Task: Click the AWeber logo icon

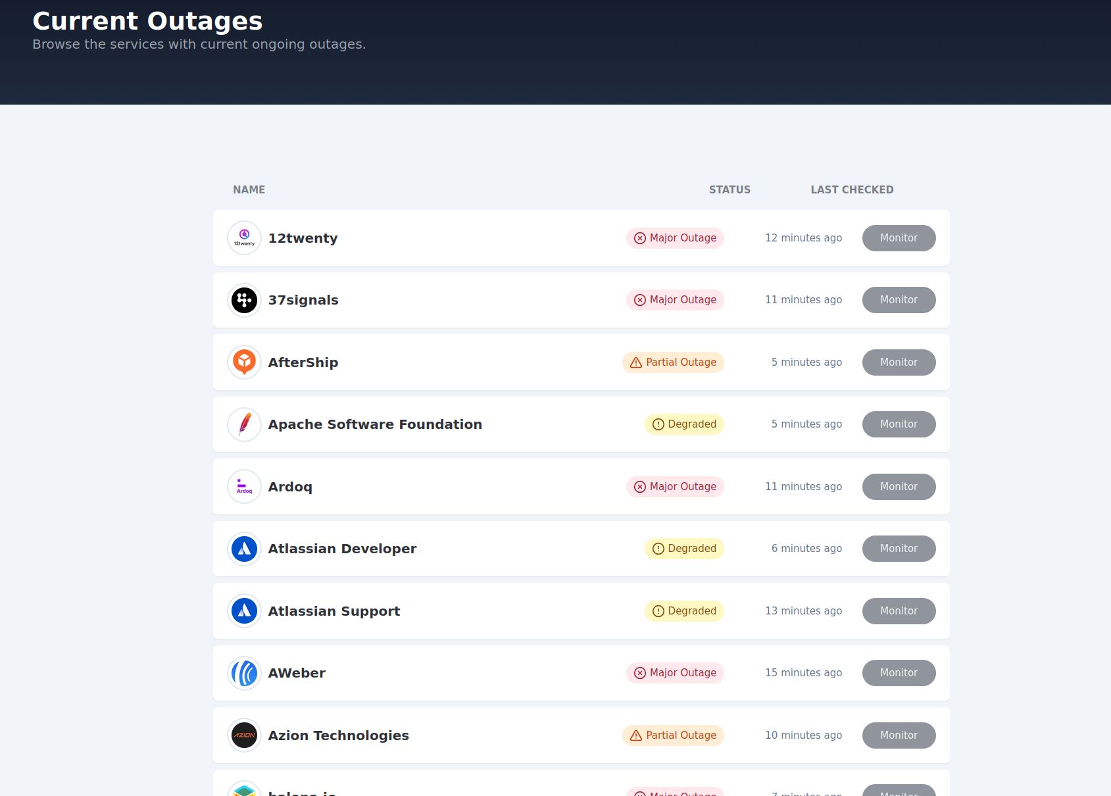Action: pyautogui.click(x=244, y=672)
